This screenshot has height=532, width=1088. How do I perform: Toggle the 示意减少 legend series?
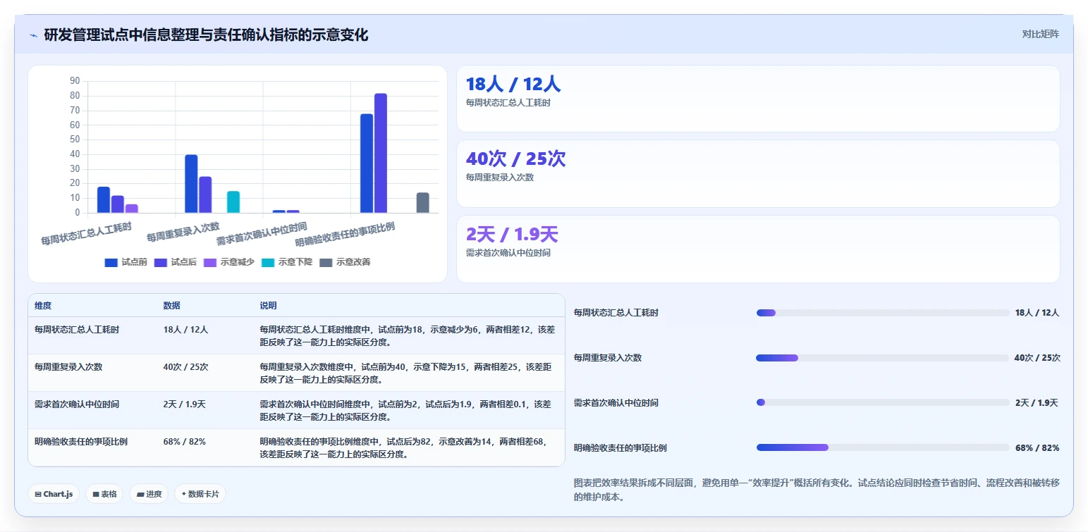coord(228,262)
